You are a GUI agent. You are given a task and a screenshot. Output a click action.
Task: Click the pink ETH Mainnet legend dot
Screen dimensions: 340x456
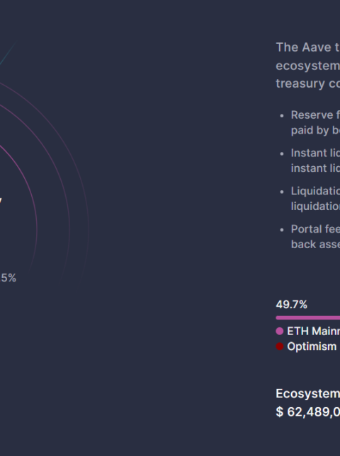tap(279, 331)
